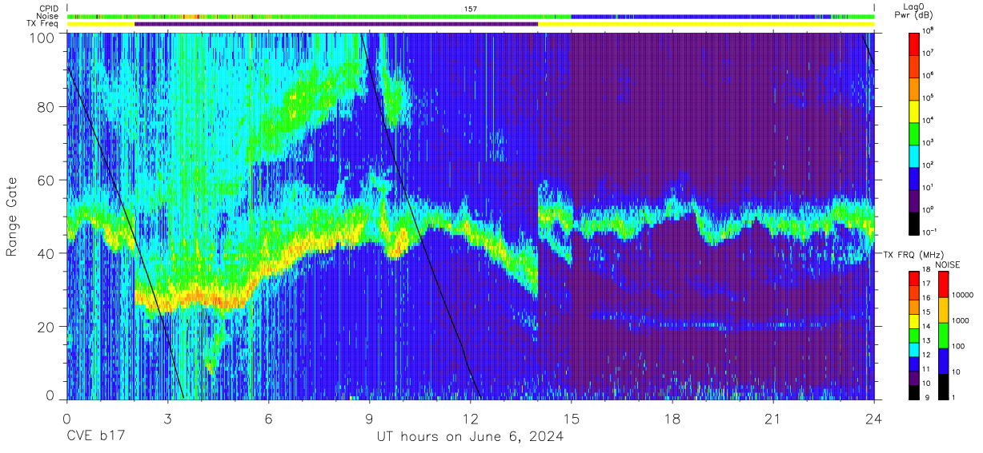Click the 21 tick on UT hours axis
Image resolution: width=983 pixels, height=453 pixels.
[773, 419]
